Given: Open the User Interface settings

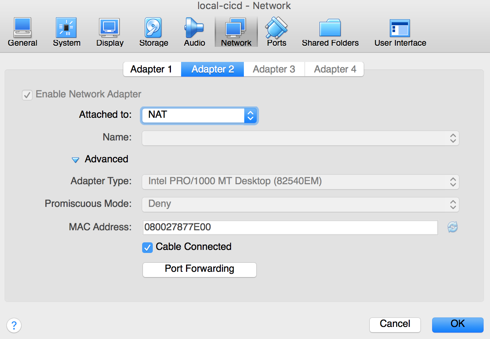Looking at the screenshot, I should (x=400, y=32).
